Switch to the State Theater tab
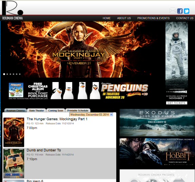195x182 pixels. [37, 110]
